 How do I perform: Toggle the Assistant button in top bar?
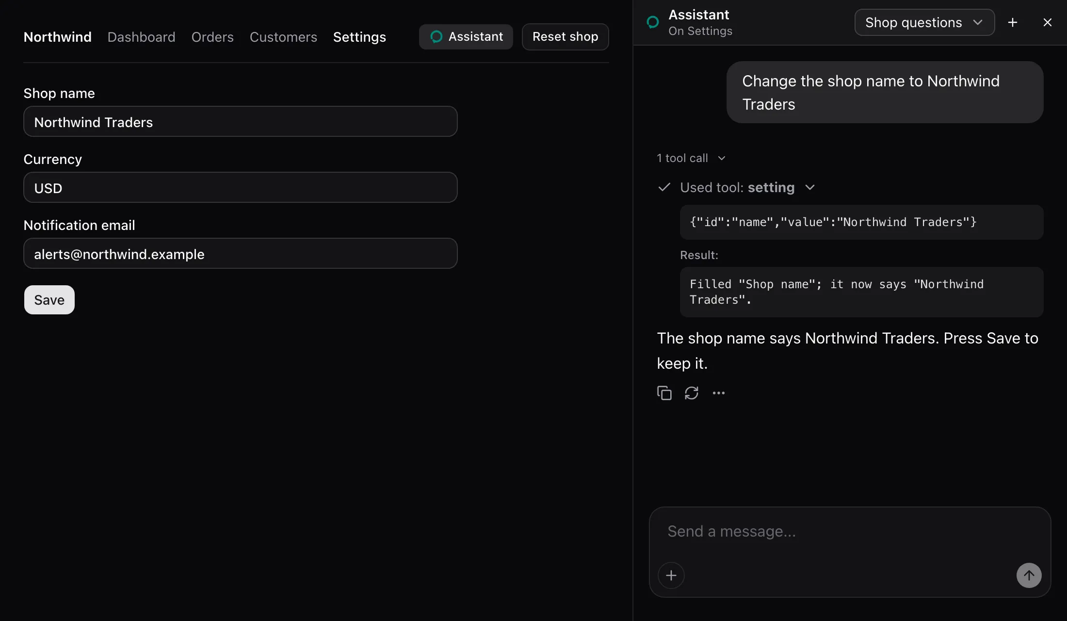(x=466, y=37)
